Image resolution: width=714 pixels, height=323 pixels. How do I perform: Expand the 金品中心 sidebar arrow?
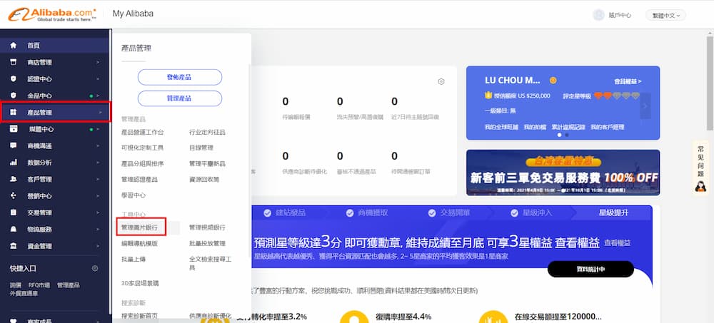click(x=98, y=96)
